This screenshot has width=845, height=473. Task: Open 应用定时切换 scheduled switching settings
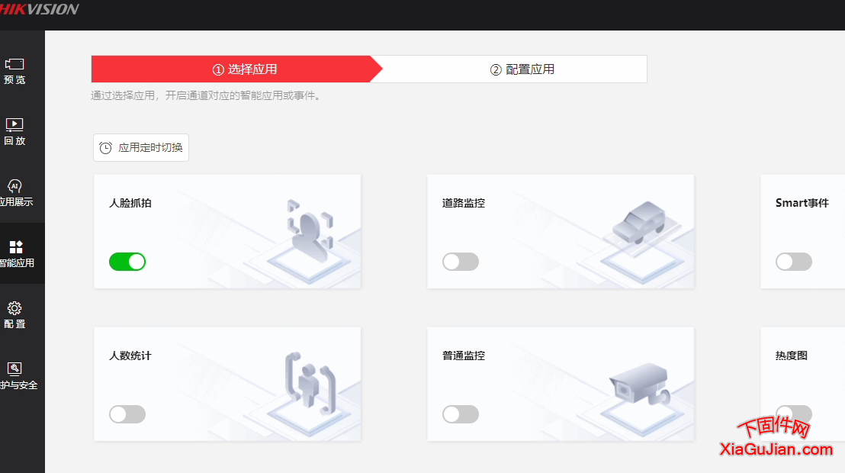(x=140, y=147)
